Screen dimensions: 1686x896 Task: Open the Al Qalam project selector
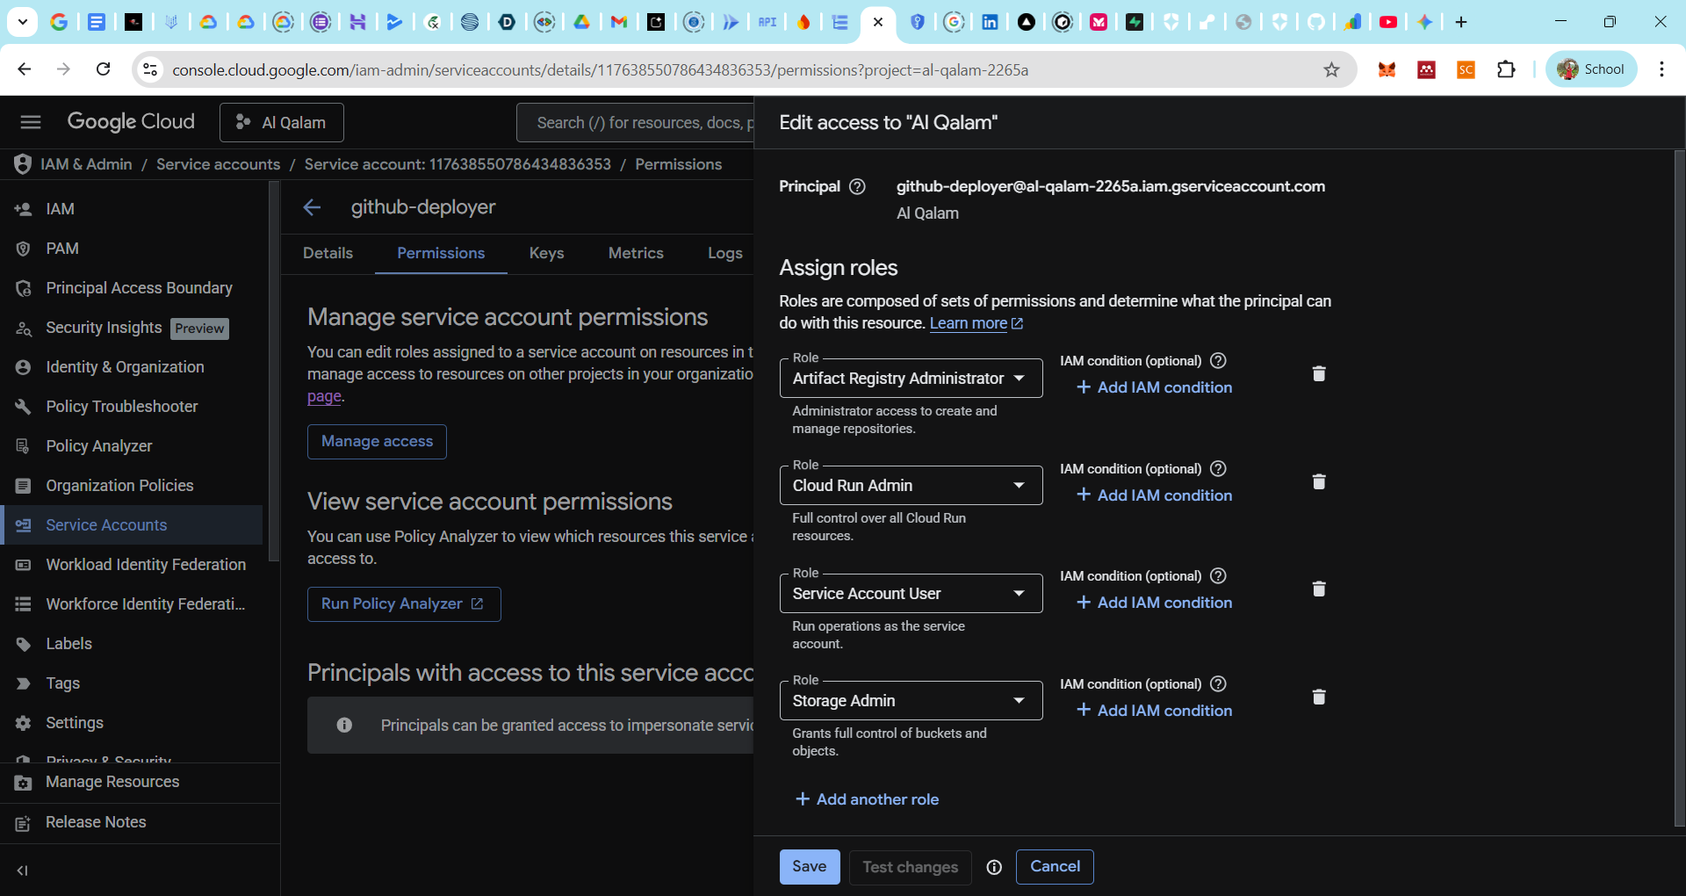(281, 122)
